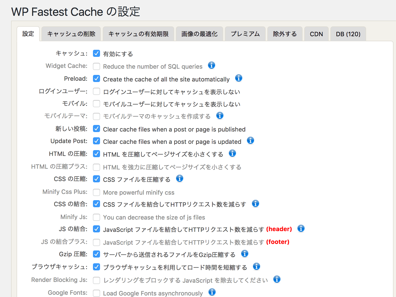
Task: Click info icon for Update Post setting
Action: (x=250, y=141)
